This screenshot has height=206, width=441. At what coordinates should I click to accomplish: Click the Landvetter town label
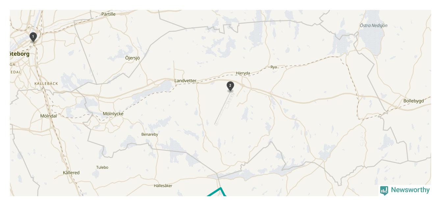185,80
